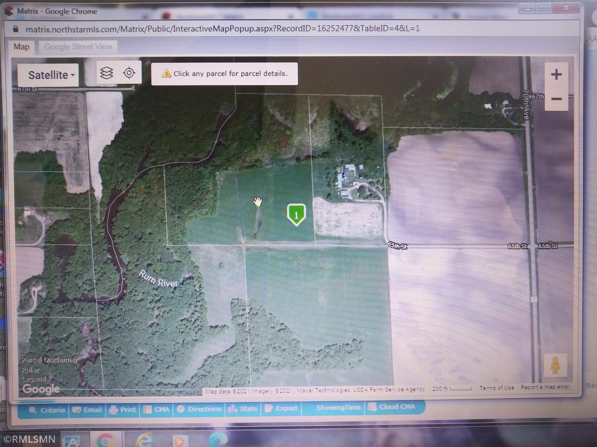This screenshot has height=447, width=597.
Task: Click the Export button in bottom toolbar
Action: pyautogui.click(x=281, y=408)
